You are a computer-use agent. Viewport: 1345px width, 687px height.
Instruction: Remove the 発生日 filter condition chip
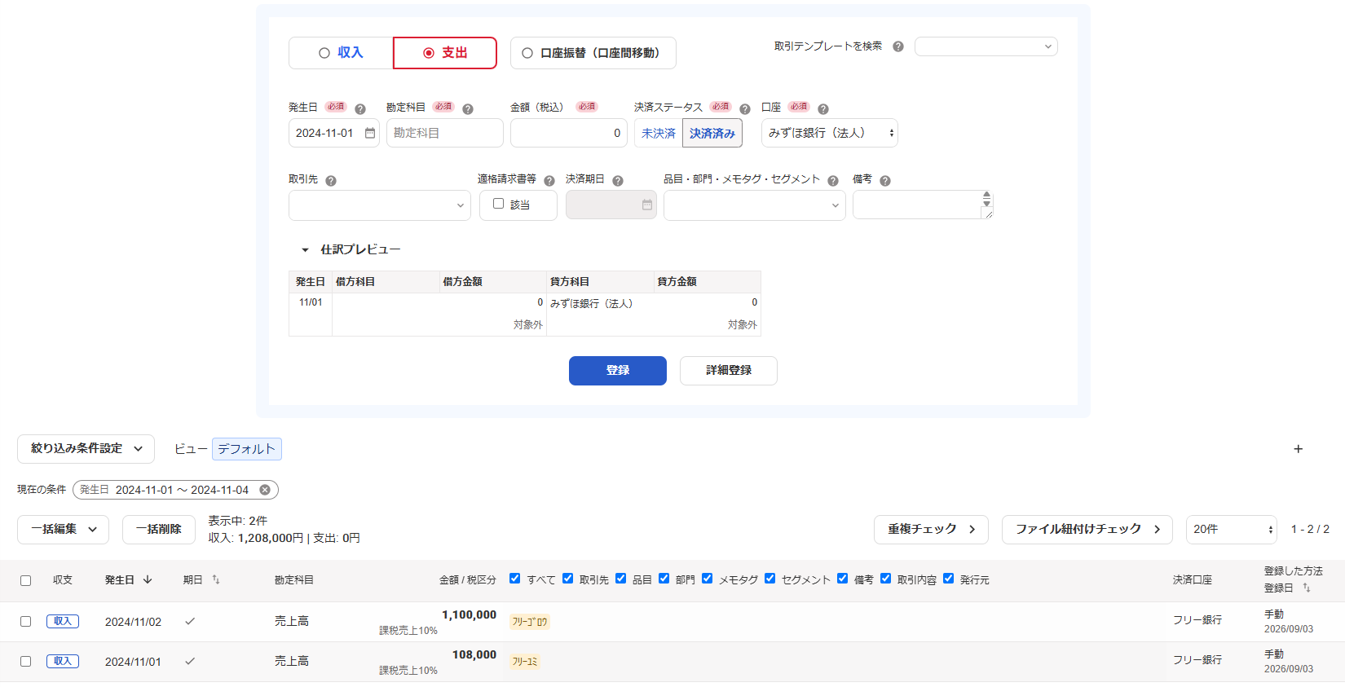pos(265,490)
